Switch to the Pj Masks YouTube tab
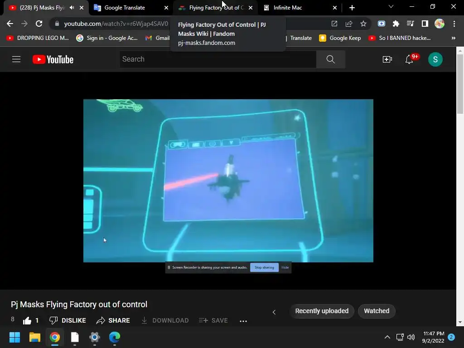 (x=41, y=8)
